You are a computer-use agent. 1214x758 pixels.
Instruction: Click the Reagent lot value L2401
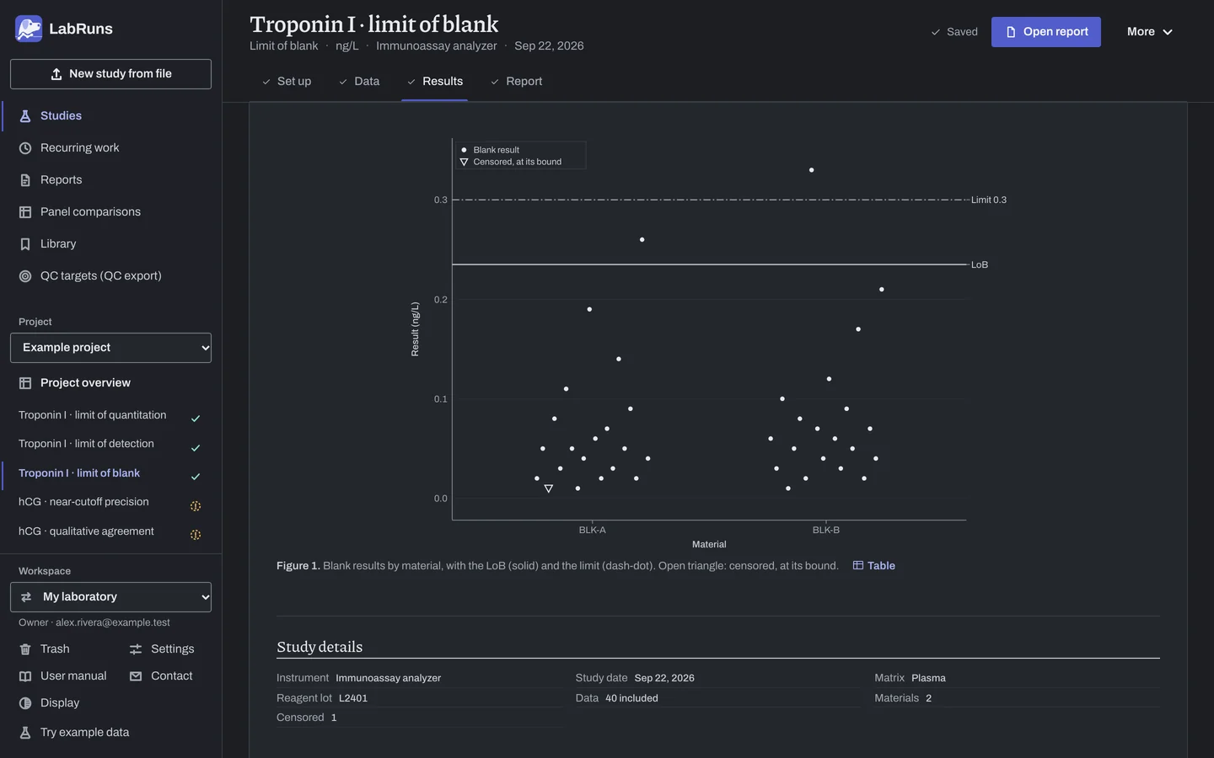[353, 698]
